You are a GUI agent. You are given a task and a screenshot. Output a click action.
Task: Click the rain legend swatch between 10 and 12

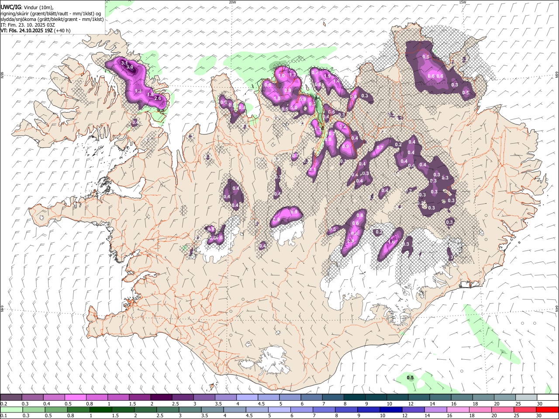(x=391, y=409)
